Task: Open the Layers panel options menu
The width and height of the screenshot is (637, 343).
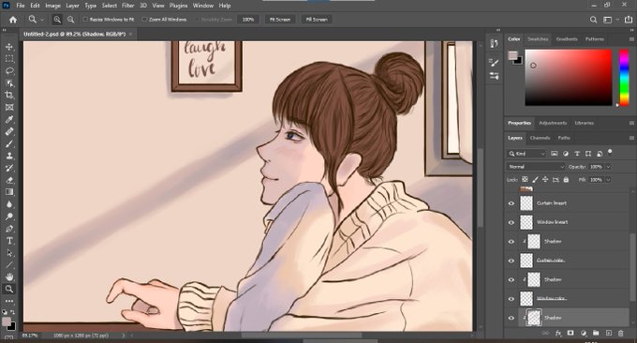Action: [631, 138]
